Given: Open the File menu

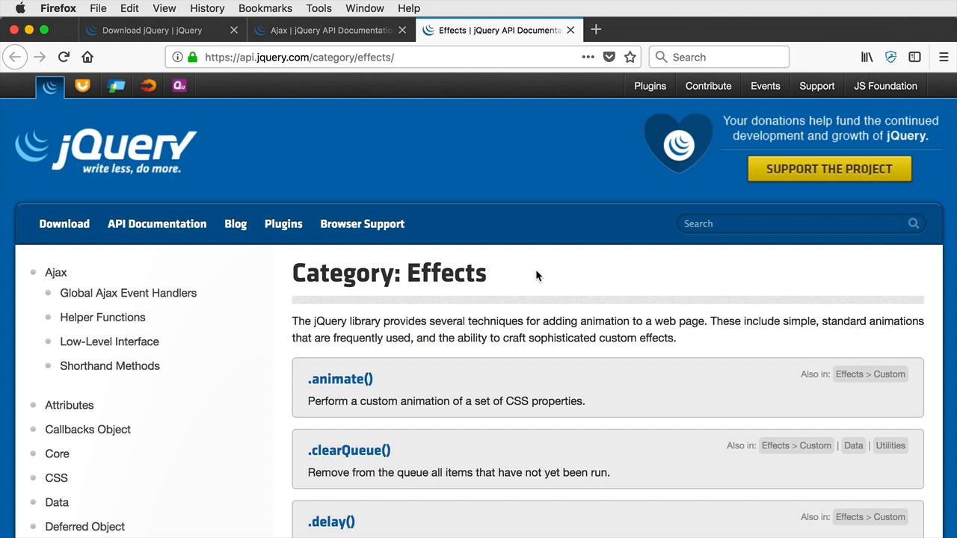Looking at the screenshot, I should coord(98,8).
